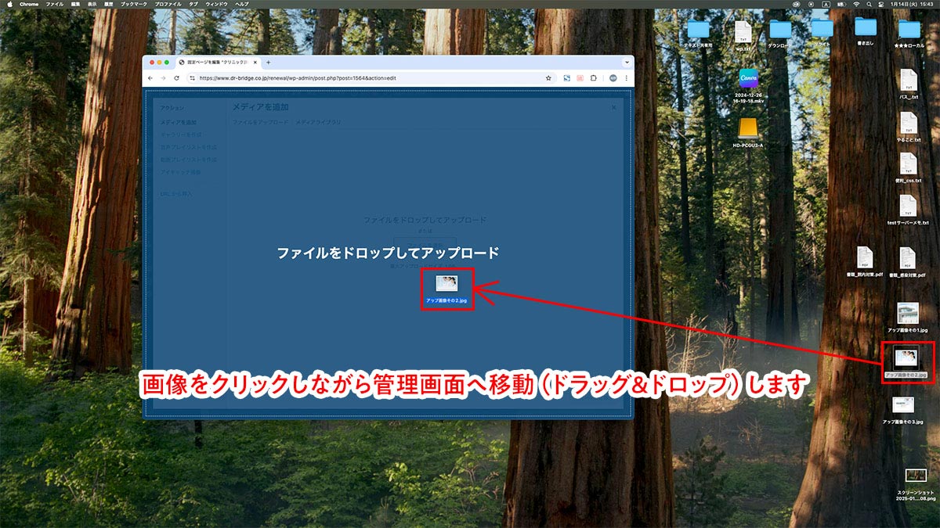Select the 書類_院内対策.pdf file
The height and width of the screenshot is (528, 940).
point(865,263)
